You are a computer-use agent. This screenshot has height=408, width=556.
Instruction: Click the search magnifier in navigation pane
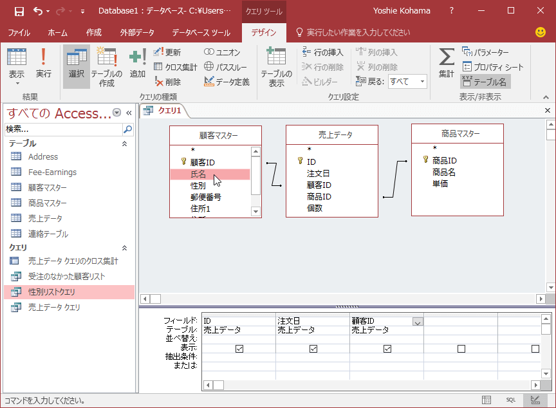tap(127, 129)
